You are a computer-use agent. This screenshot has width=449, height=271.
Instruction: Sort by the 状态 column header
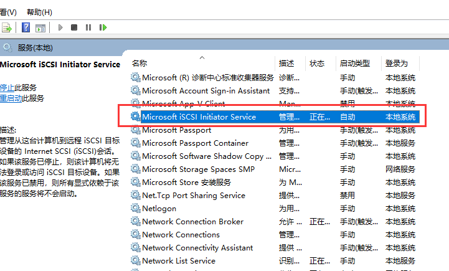(x=317, y=64)
